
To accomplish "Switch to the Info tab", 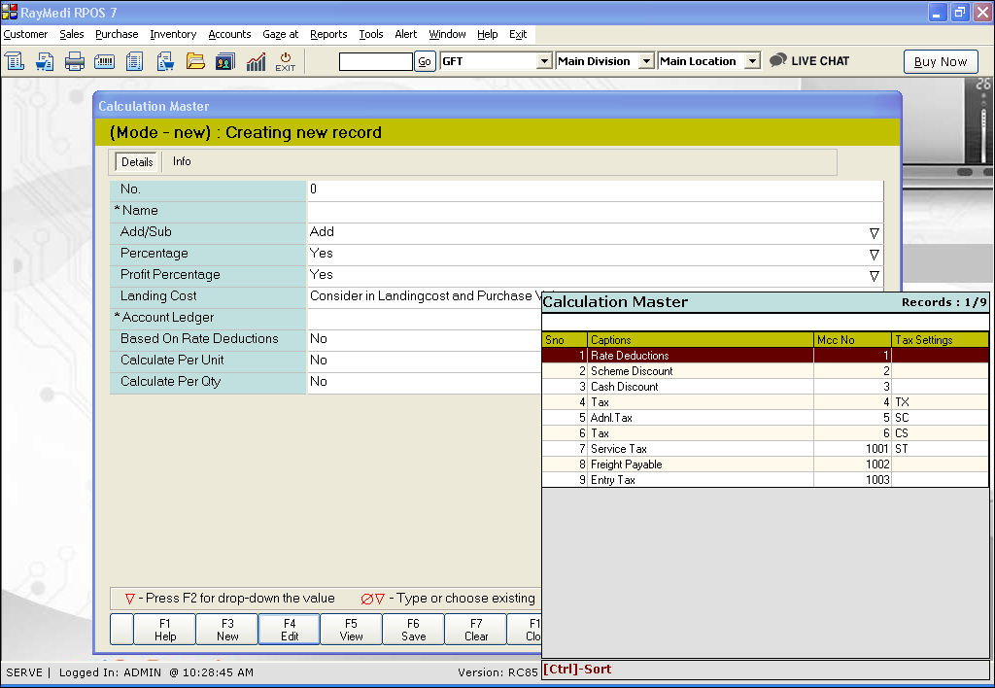I will [x=182, y=161].
